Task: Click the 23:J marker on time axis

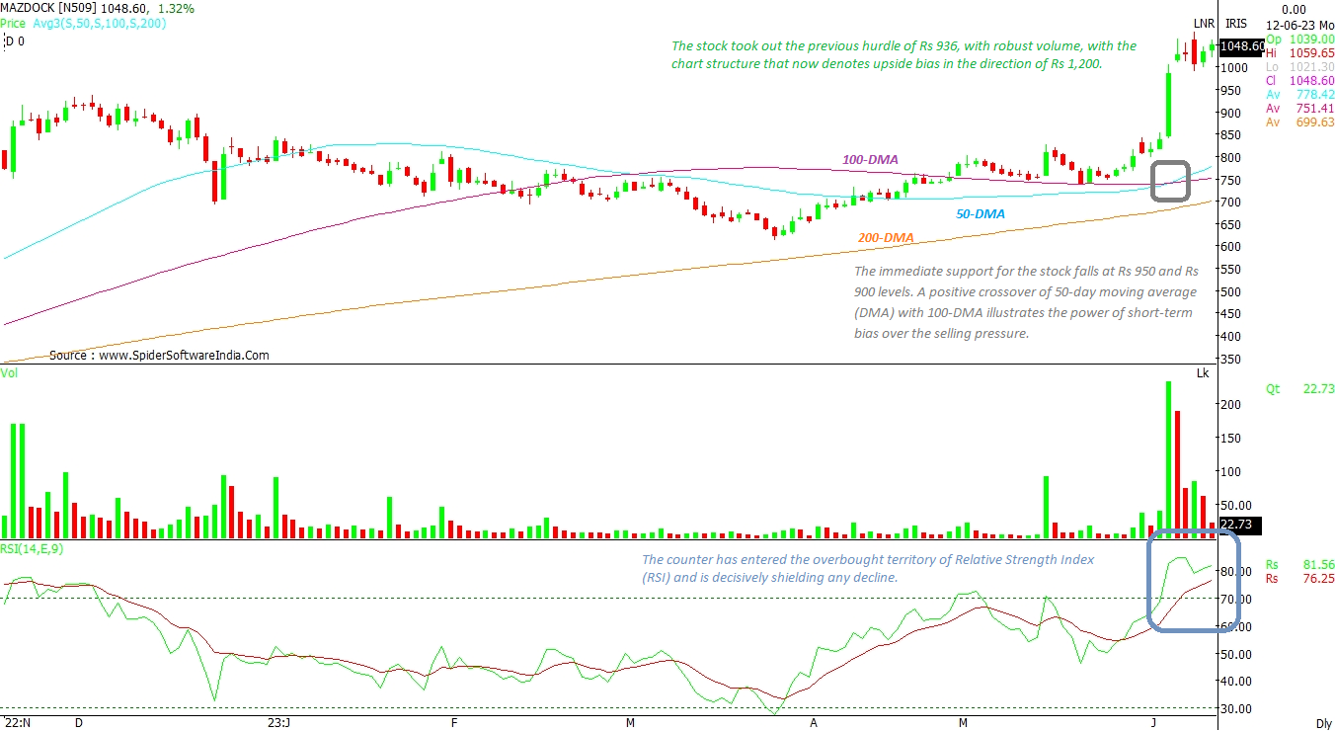Action: [278, 722]
